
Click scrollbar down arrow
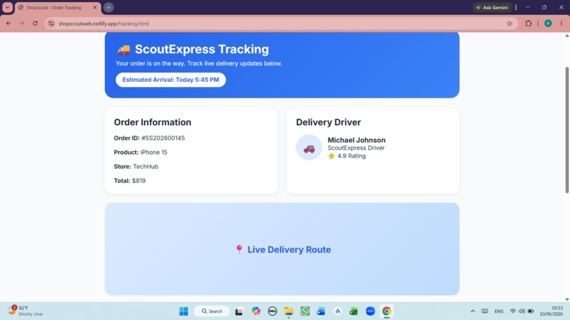click(566, 300)
